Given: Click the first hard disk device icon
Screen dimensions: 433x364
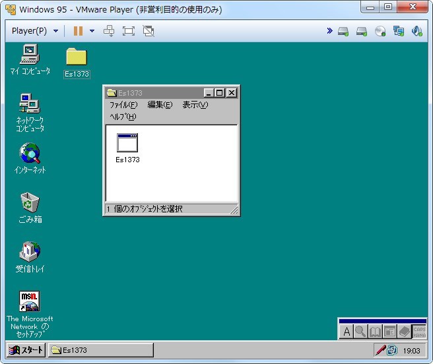Looking at the screenshot, I should (x=343, y=31).
